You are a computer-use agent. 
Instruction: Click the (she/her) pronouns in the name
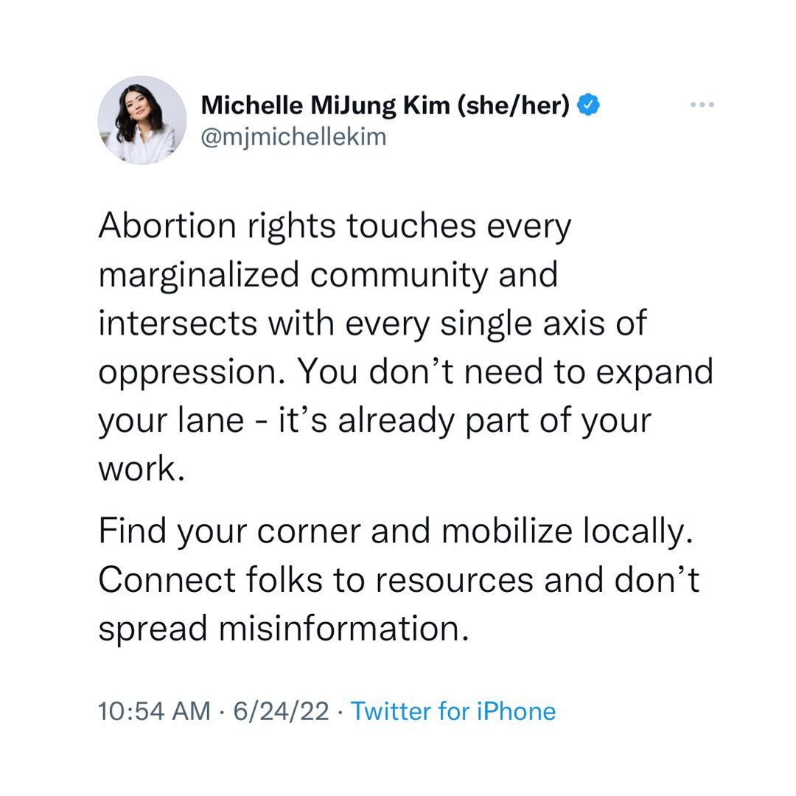coord(513,106)
